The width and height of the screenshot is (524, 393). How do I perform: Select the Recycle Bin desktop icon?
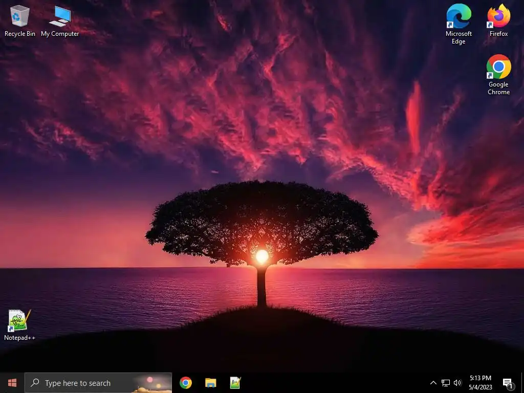click(x=20, y=20)
